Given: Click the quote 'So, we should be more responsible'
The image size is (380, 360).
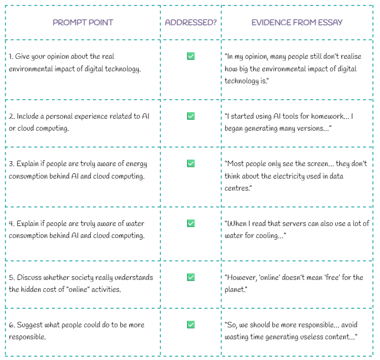Looking at the screenshot, I should point(291,331).
